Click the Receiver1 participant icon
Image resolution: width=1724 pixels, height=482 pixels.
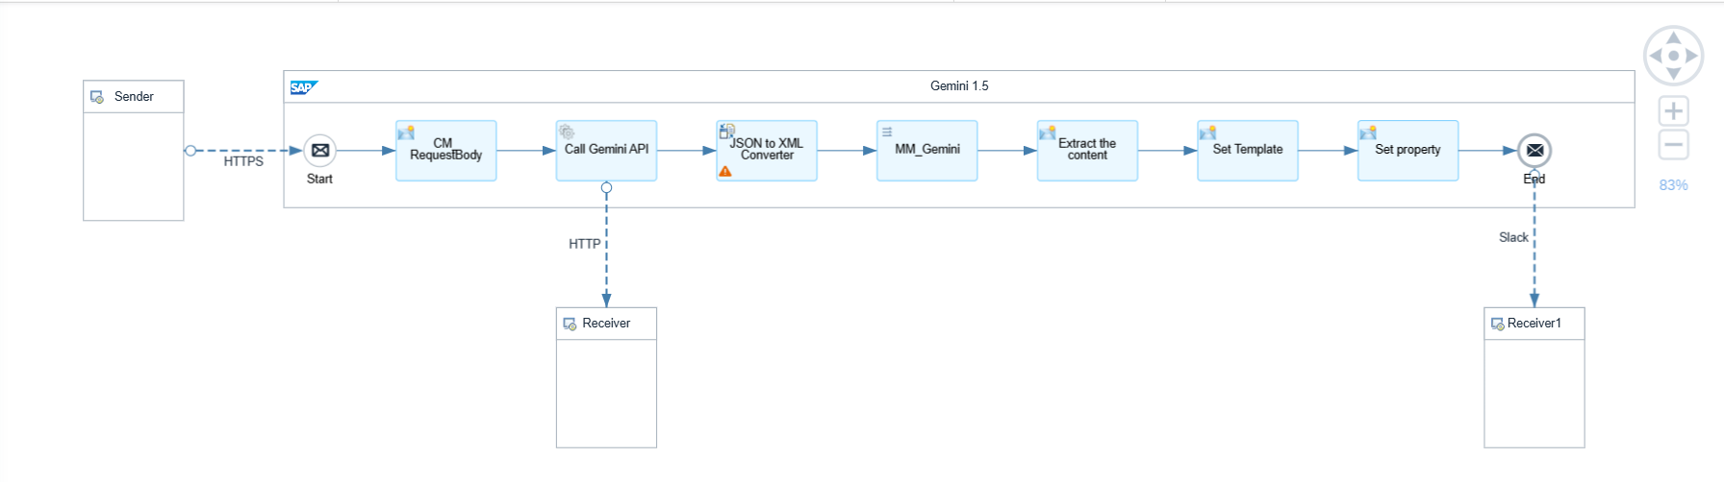[x=1498, y=324]
